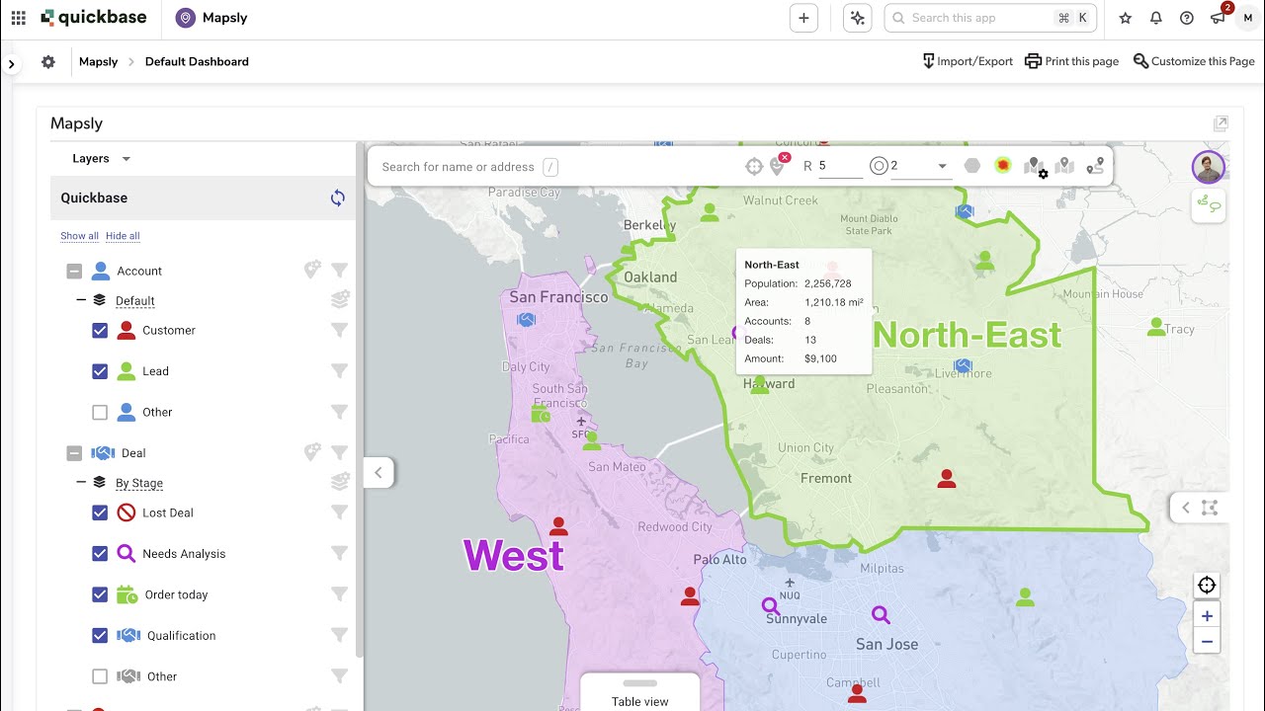
Task: Open the megaphone announcements icon
Action: (1218, 18)
